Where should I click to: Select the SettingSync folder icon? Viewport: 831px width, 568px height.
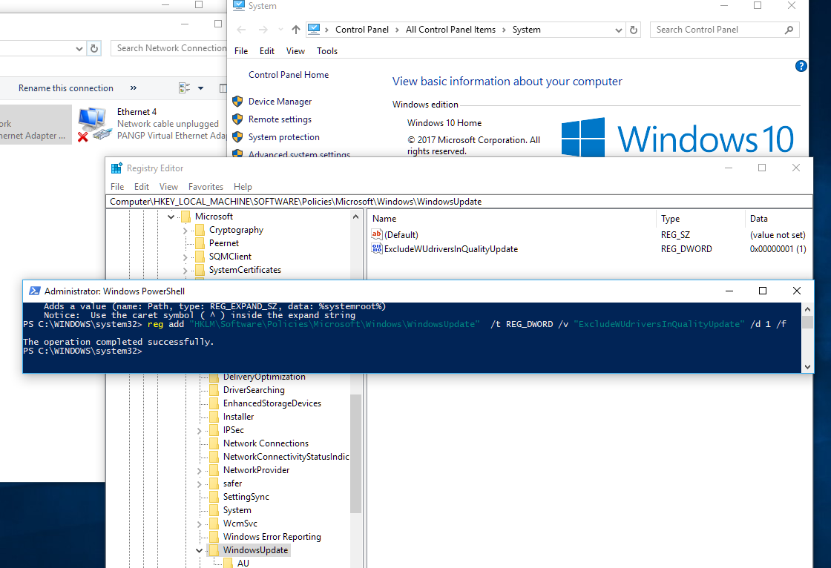[214, 497]
